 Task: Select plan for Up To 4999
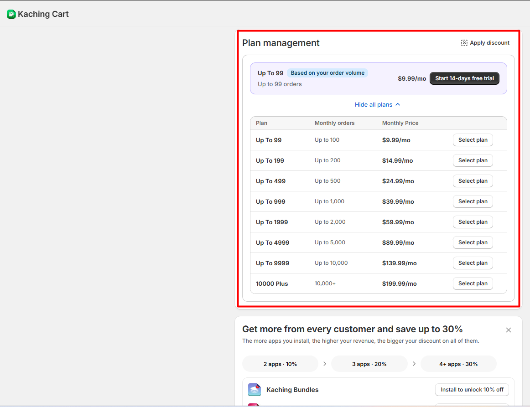click(x=473, y=242)
